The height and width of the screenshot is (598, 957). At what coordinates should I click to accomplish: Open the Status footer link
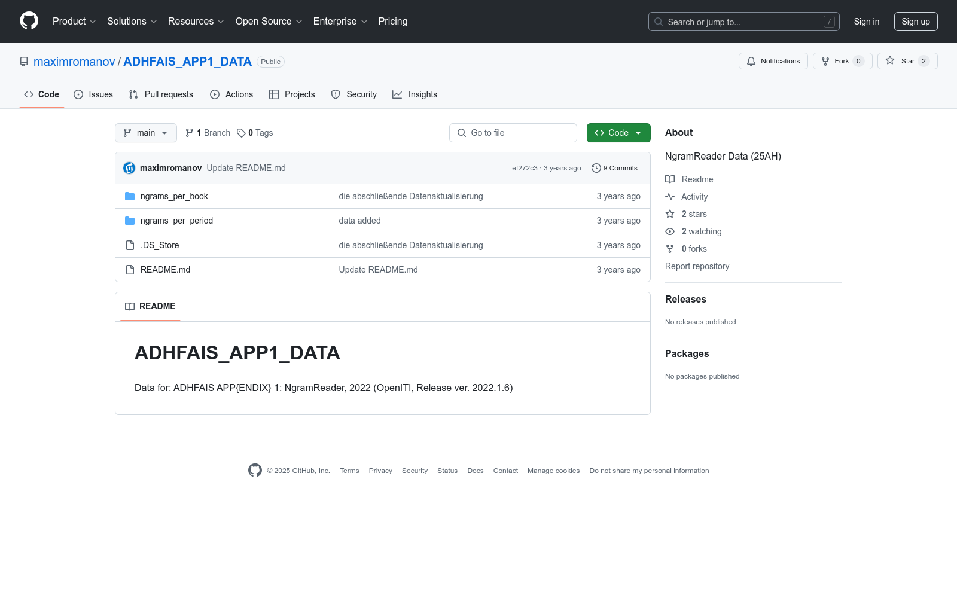447,471
